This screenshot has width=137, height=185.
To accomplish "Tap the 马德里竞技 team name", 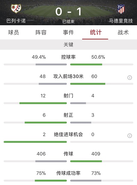I will click(x=121, y=21).
